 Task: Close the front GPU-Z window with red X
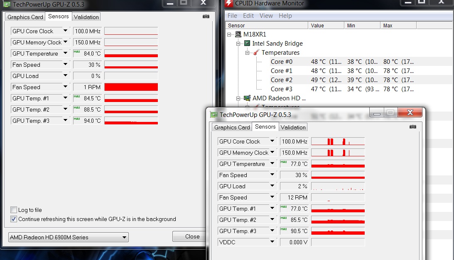(x=410, y=112)
